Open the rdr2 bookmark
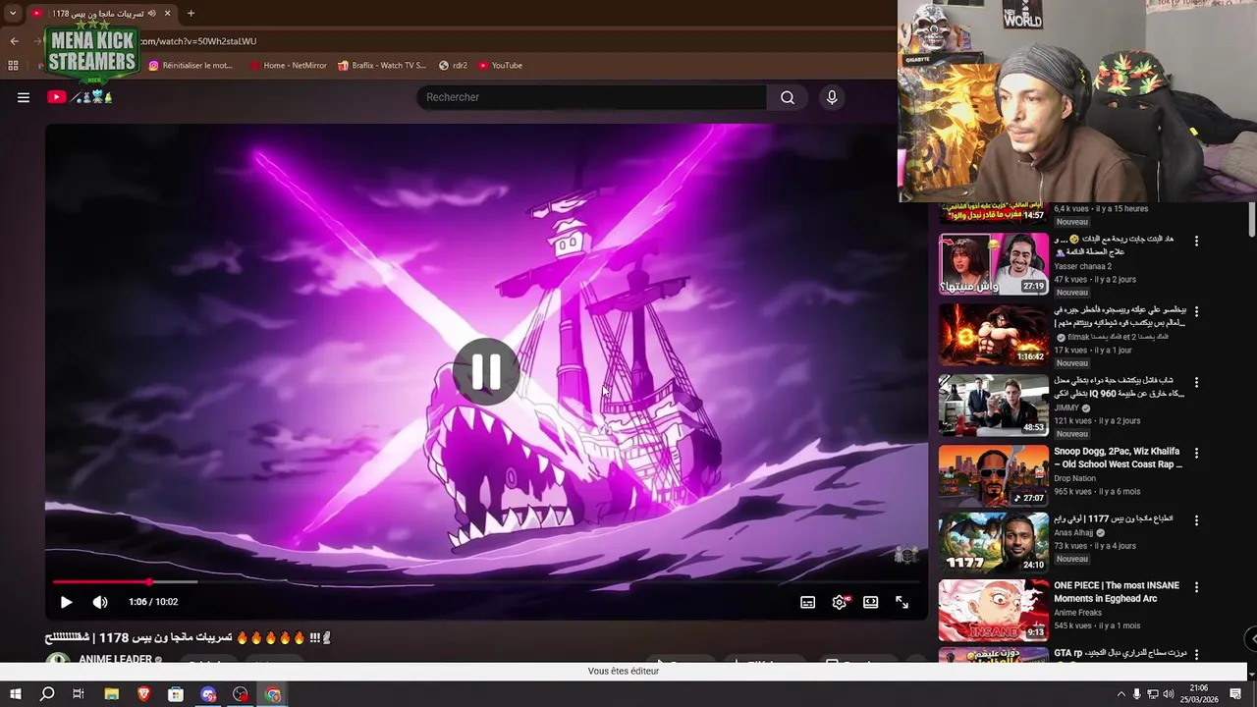The width and height of the screenshot is (1257, 707). coord(453,66)
